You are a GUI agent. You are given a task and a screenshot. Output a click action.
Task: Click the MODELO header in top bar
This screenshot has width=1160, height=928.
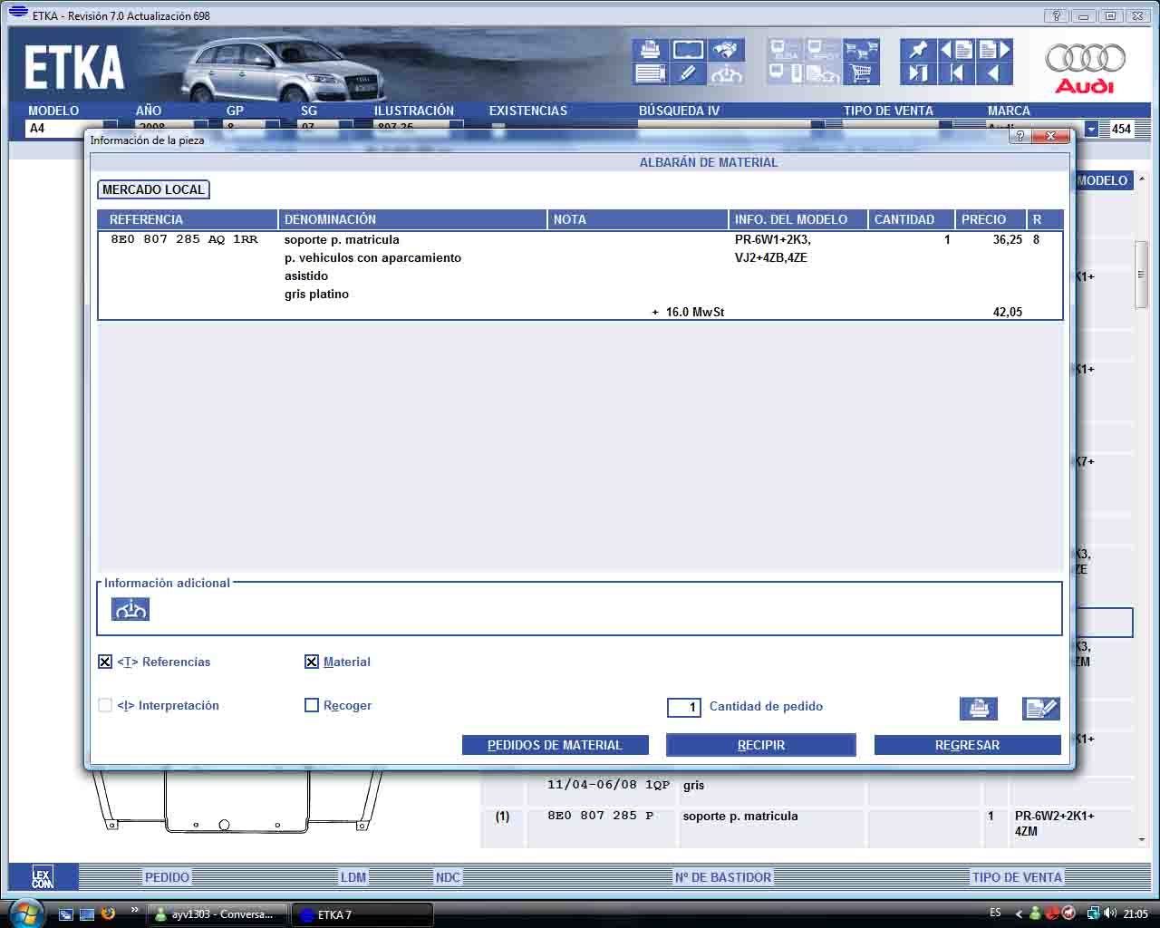click(x=53, y=111)
